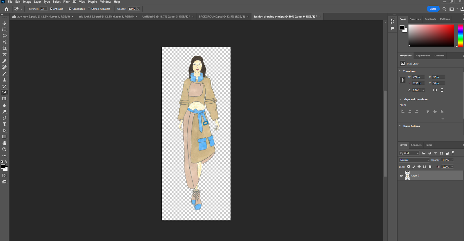Viewport: 464px width, 241px height.
Task: Select the Zoom tool
Action: pos(4,150)
